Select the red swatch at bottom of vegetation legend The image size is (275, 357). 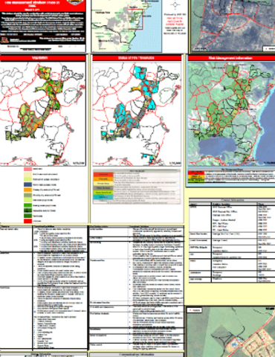(27, 221)
